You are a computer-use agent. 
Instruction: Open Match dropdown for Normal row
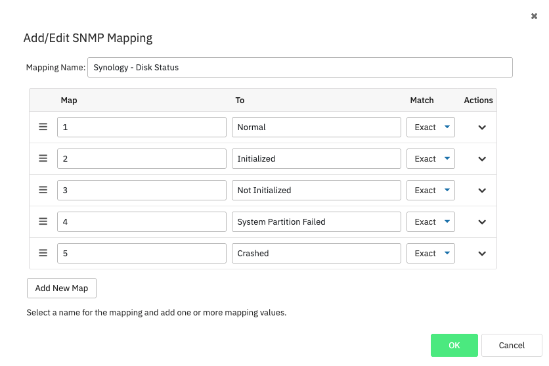pos(431,127)
